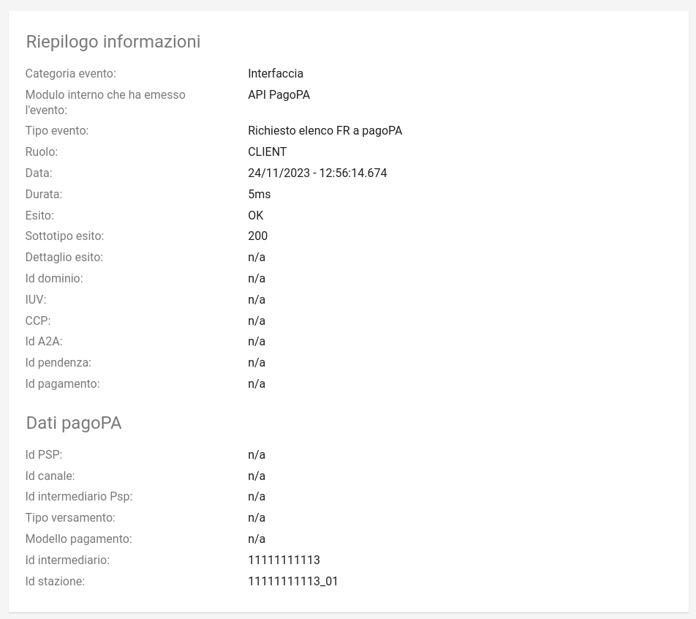
Task: Select the Interfaccia category value
Action: point(275,73)
